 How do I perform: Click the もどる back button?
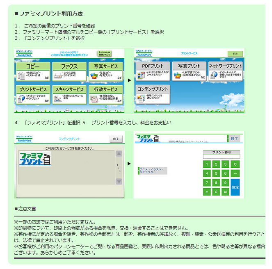235,54
